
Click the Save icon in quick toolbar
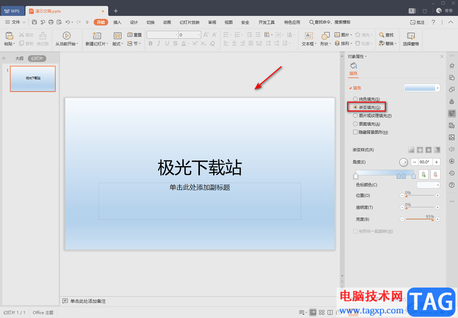pos(34,22)
